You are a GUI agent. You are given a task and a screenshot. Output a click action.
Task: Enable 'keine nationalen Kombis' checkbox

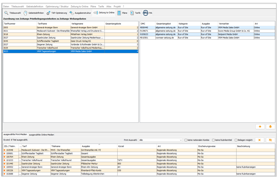click(186, 140)
